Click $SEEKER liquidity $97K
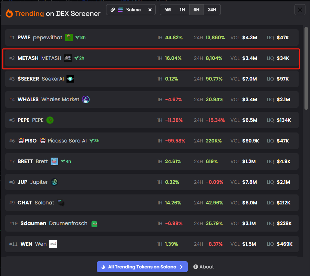310x276 pixels. 283,79
